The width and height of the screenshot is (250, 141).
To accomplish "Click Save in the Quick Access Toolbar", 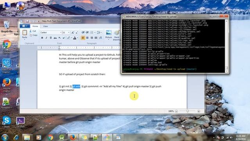I will [27, 21].
